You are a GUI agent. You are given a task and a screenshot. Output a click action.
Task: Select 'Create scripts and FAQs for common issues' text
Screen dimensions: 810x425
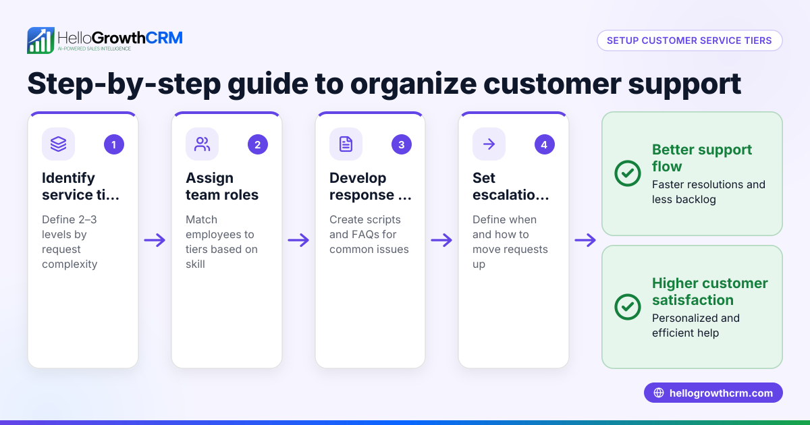369,234
